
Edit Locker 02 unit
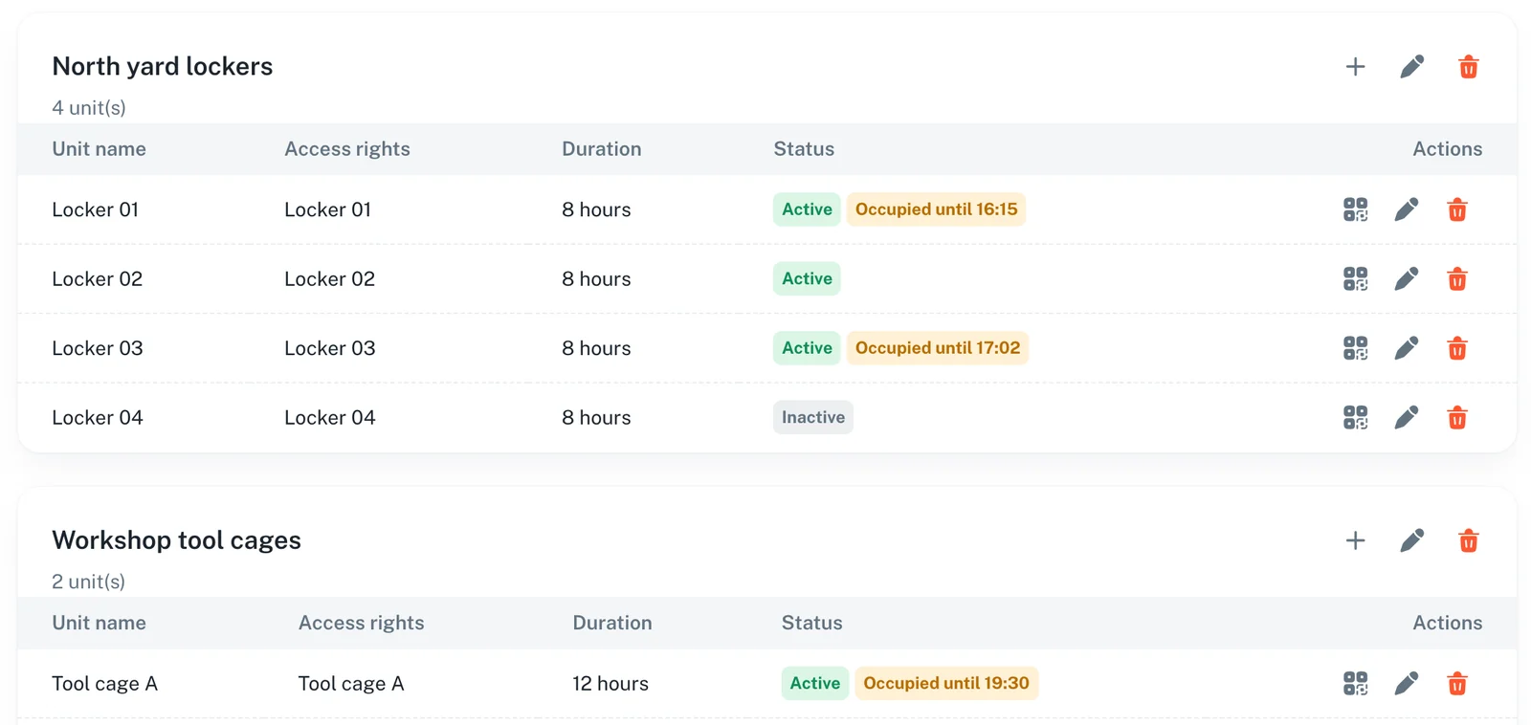click(x=1406, y=278)
